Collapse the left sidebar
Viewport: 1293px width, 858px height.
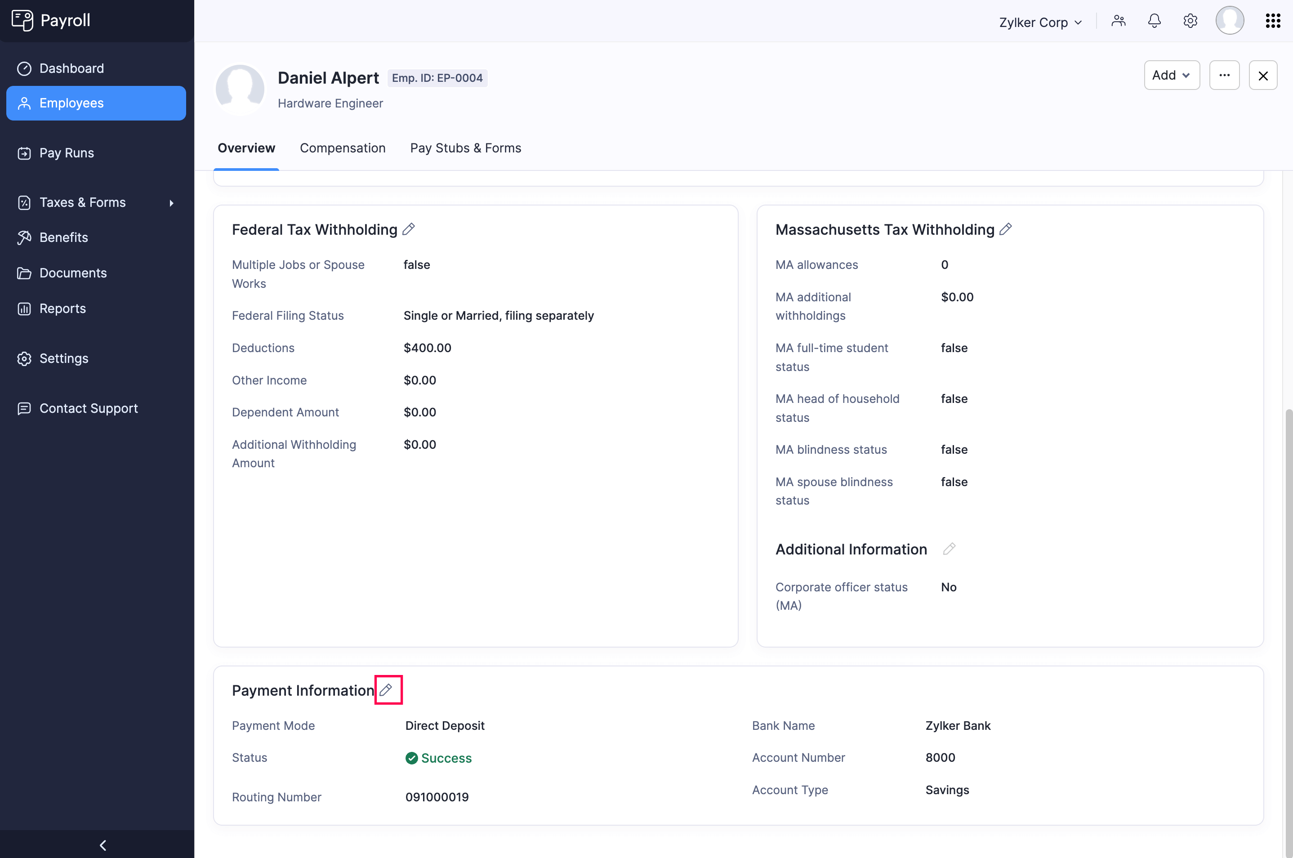[x=103, y=845]
